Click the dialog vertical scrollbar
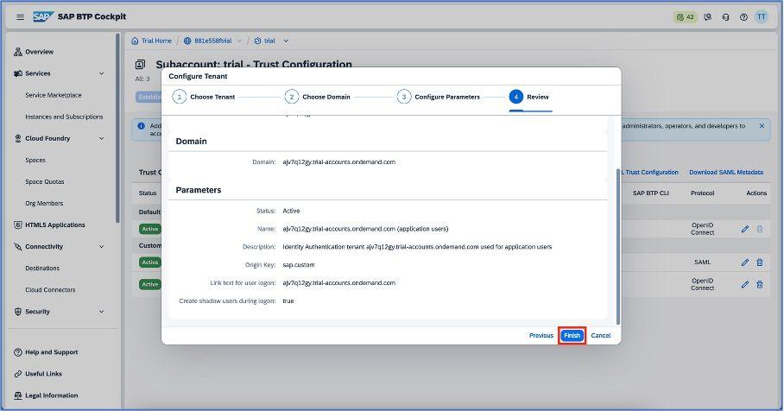 point(618,246)
